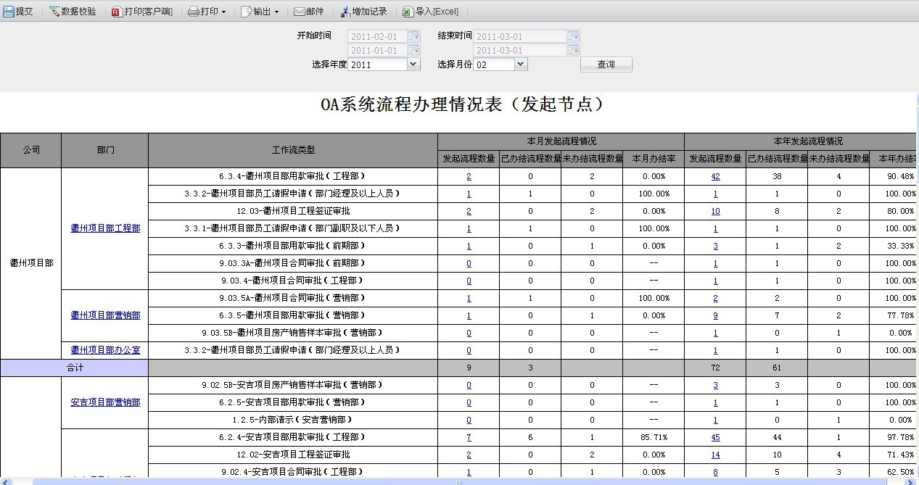Screen dimensions: 919x485
Task: Expand the 打印 dropdown arrow
Action: click(x=223, y=12)
